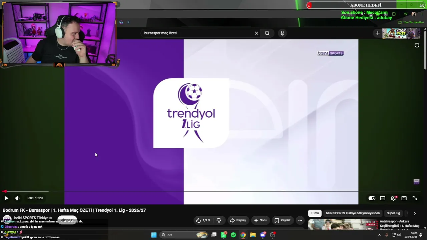Open File Explorer from the taskbar
This screenshot has height=240, width=427.
tap(253, 235)
